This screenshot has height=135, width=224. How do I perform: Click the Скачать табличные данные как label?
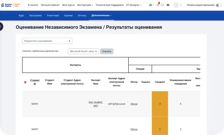coord(40,51)
